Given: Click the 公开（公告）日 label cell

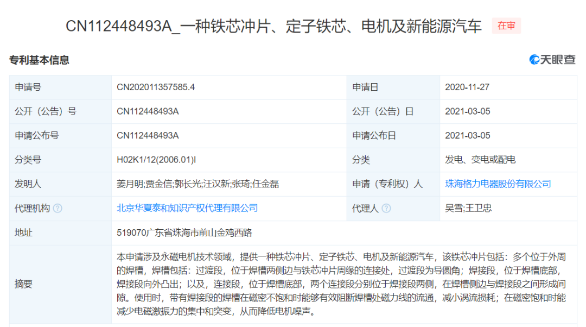Looking at the screenshot, I should click(x=393, y=111).
